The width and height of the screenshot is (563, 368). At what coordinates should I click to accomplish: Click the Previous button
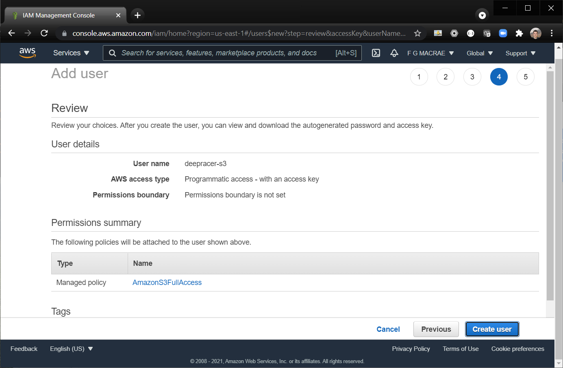(x=436, y=329)
